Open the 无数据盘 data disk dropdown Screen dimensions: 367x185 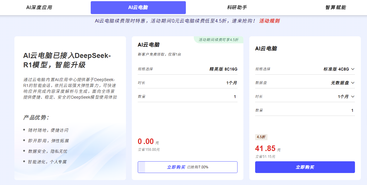coord(343,83)
